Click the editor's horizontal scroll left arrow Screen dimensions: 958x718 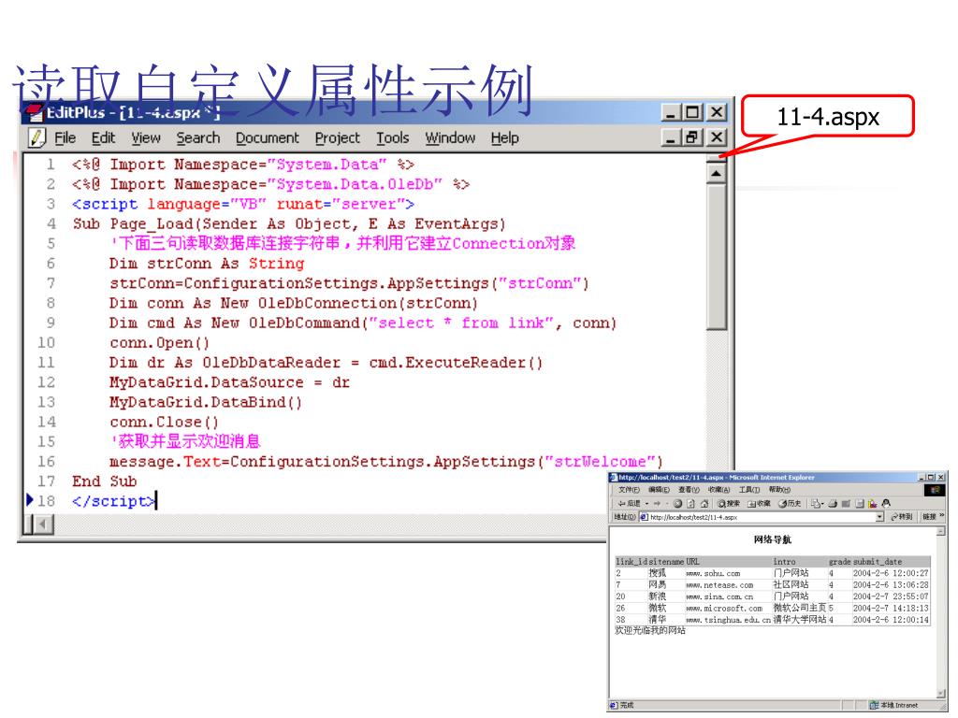[x=43, y=524]
